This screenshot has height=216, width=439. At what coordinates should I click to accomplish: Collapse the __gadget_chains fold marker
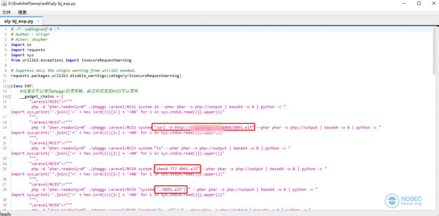pyautogui.click(x=9, y=97)
